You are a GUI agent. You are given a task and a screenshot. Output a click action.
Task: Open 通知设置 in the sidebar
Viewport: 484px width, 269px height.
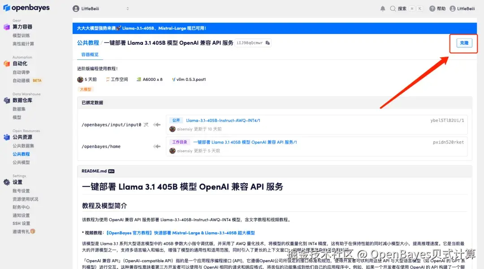tap(22, 215)
